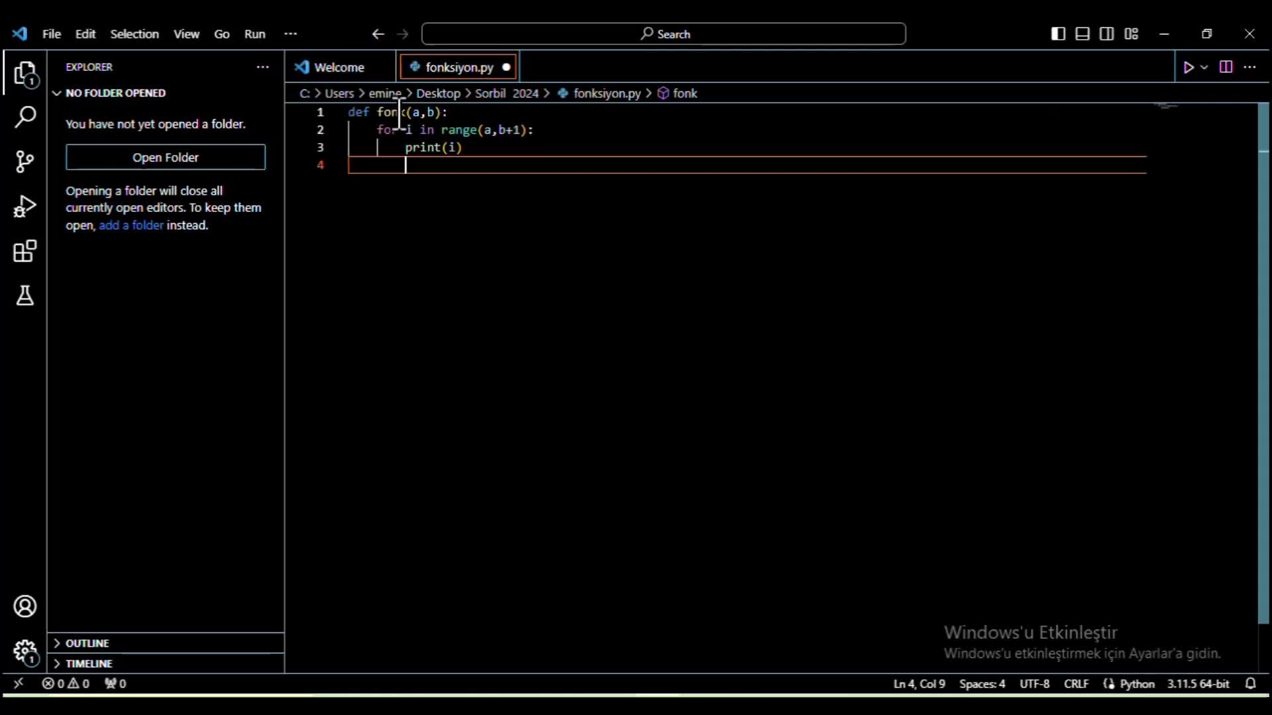This screenshot has height=715, width=1272.
Task: Close fonksiyon.py via unsaved dot
Action: pos(506,67)
